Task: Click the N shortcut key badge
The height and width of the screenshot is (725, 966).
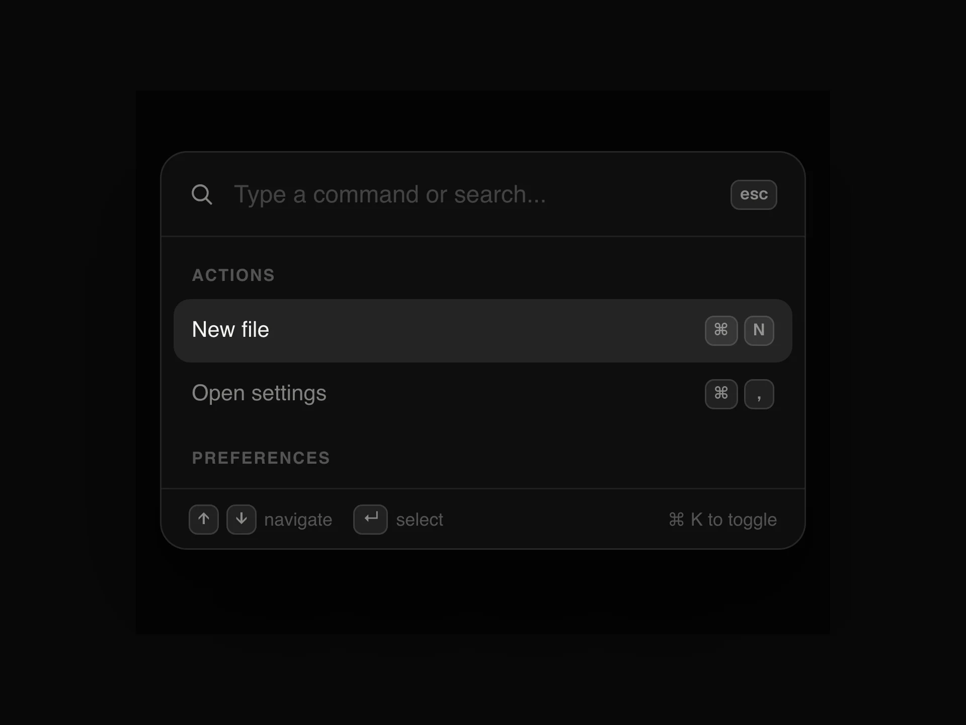Action: [x=759, y=331]
